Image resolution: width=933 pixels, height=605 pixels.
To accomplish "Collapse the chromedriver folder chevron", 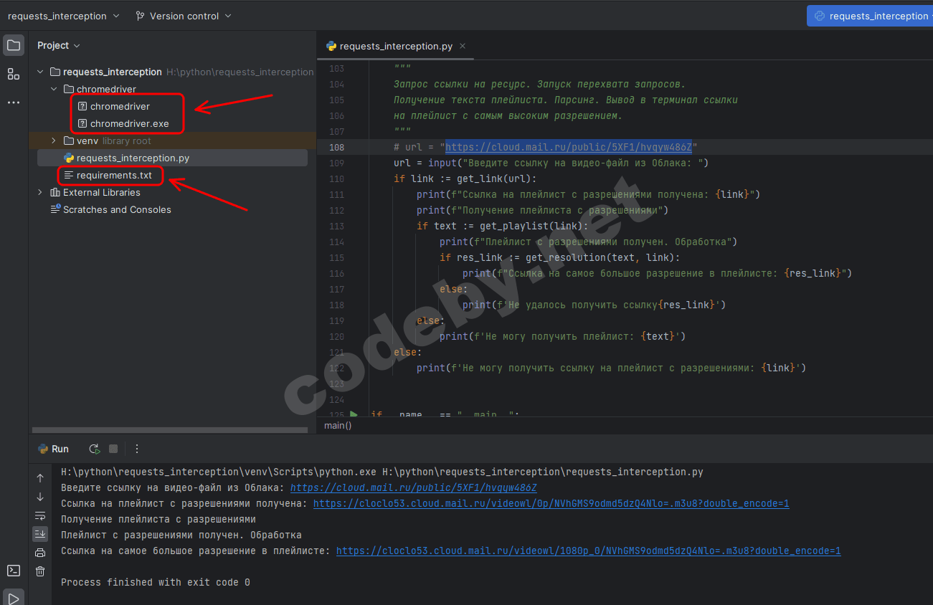I will click(54, 89).
